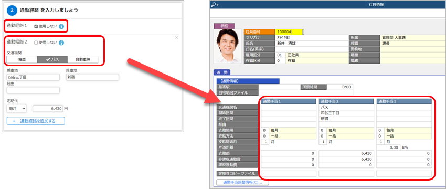Click the 通勤手当調整情報(C)... button
Viewport: 446px width, 189px height.
(x=243, y=182)
